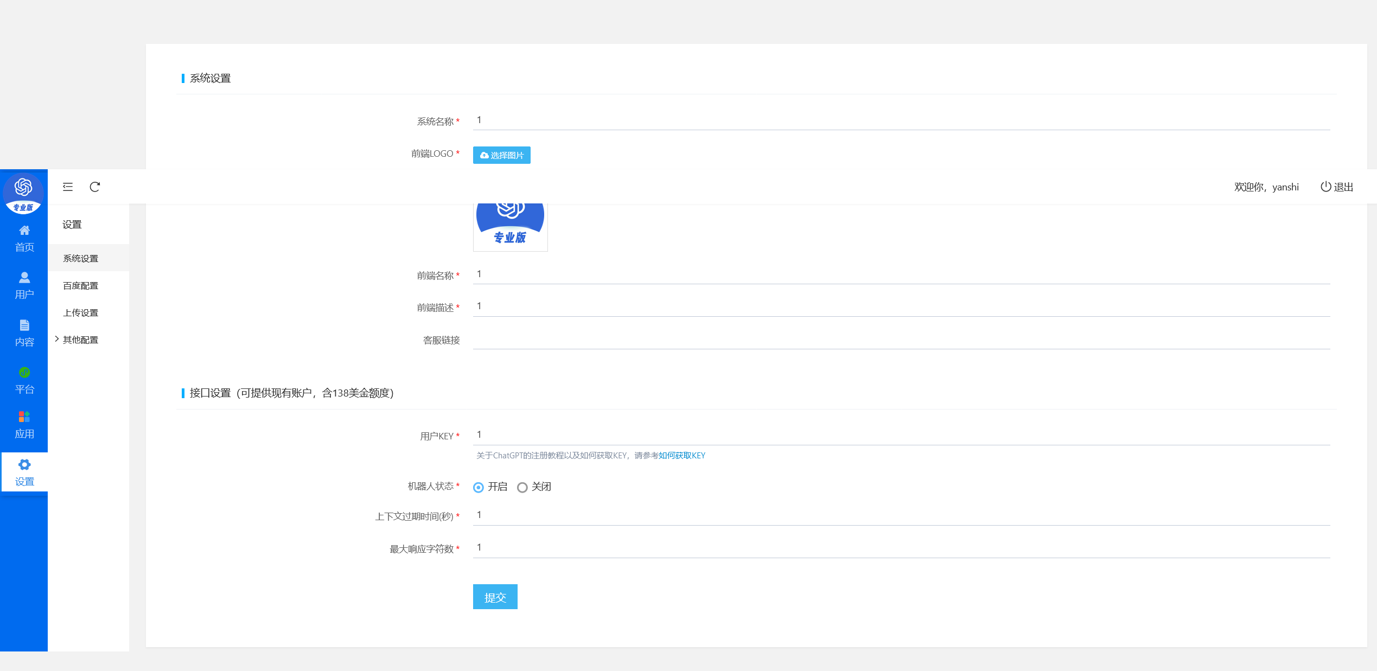
Task: Click the 提交 submit button
Action: click(495, 597)
